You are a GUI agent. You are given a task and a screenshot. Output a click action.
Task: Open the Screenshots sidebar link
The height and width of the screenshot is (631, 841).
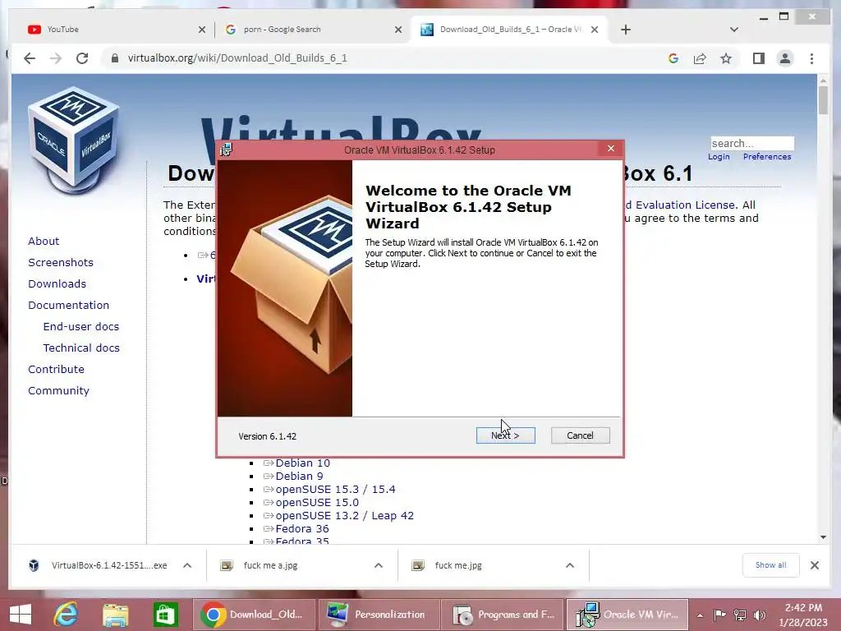point(61,262)
